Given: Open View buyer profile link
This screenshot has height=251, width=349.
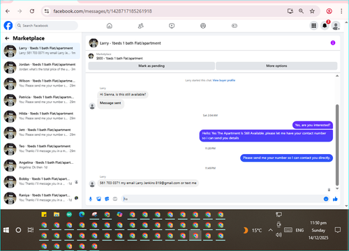Looking at the screenshot, I should [x=224, y=80].
